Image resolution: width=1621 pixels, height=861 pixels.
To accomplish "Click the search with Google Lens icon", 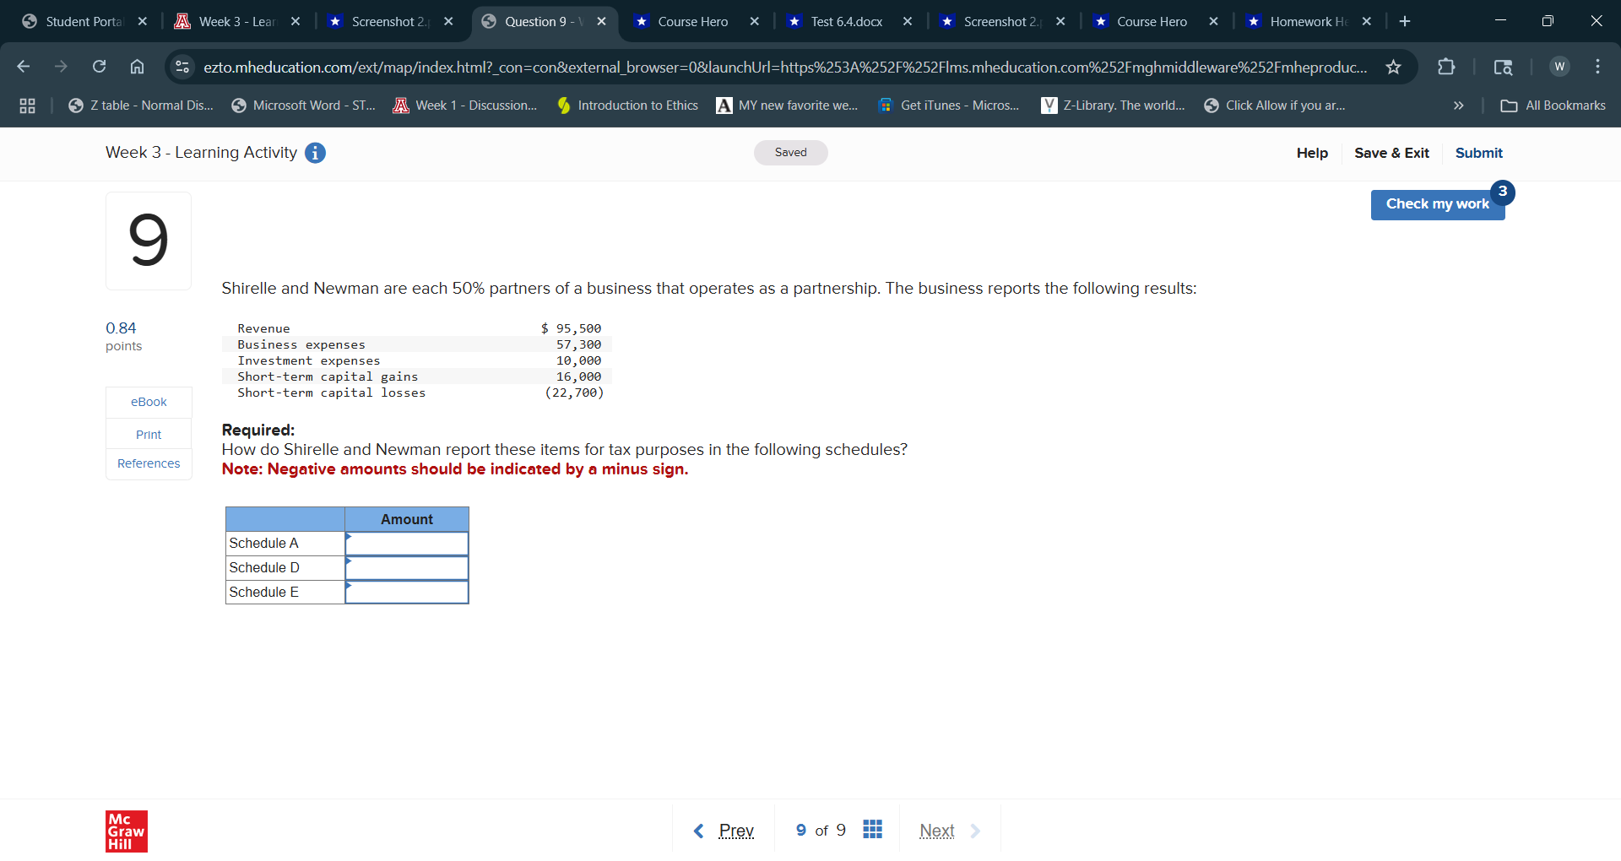I will tap(1504, 67).
